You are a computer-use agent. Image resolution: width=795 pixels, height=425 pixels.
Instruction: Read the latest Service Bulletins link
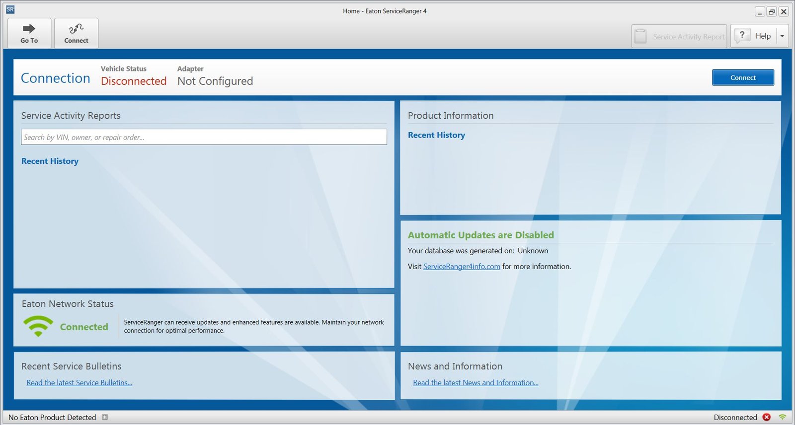[79, 383]
